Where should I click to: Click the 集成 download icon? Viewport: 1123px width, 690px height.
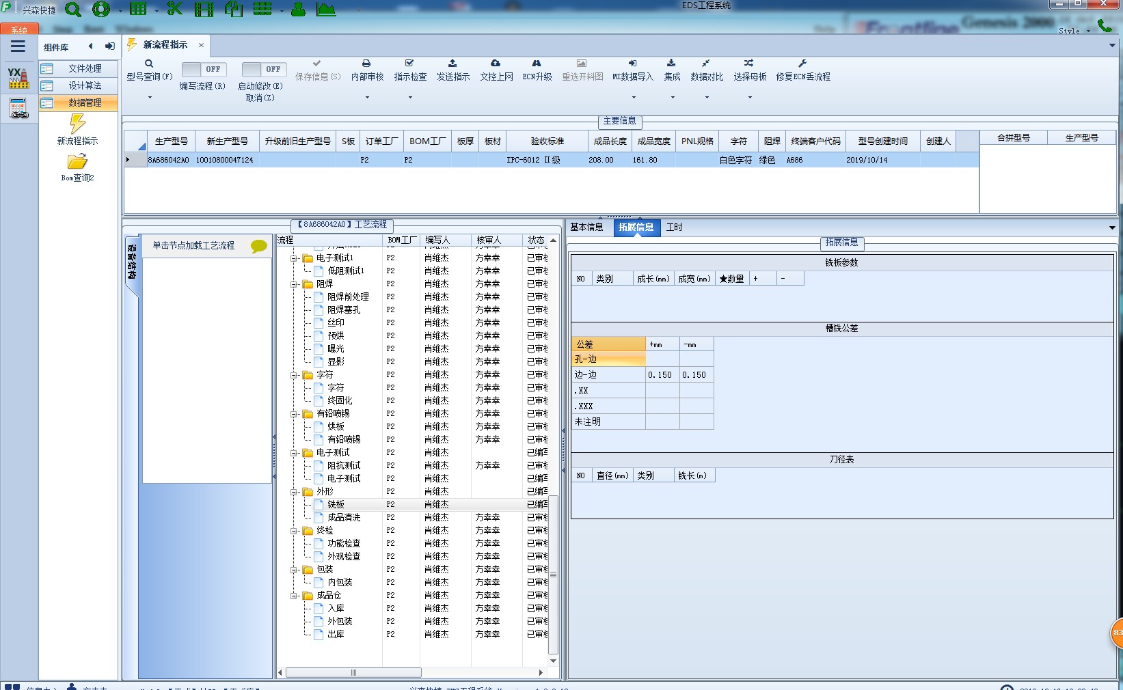click(x=671, y=63)
